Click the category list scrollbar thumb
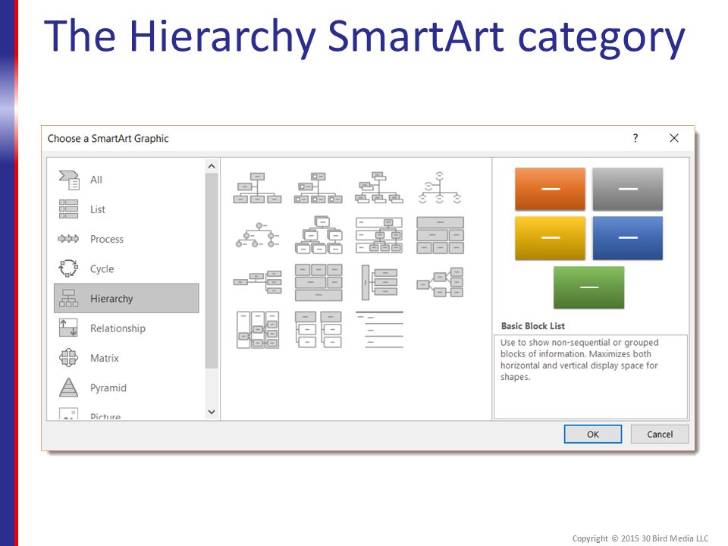Image resolution: width=728 pixels, height=546 pixels. (x=212, y=270)
